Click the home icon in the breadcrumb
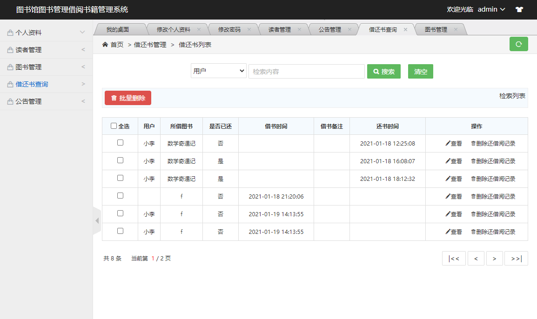The image size is (537, 319). [105, 45]
